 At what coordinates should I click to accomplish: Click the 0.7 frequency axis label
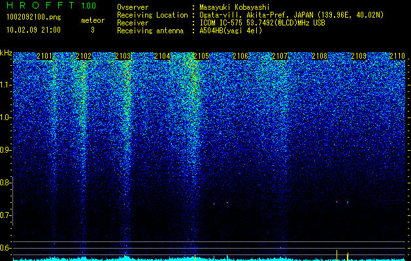pos(6,215)
